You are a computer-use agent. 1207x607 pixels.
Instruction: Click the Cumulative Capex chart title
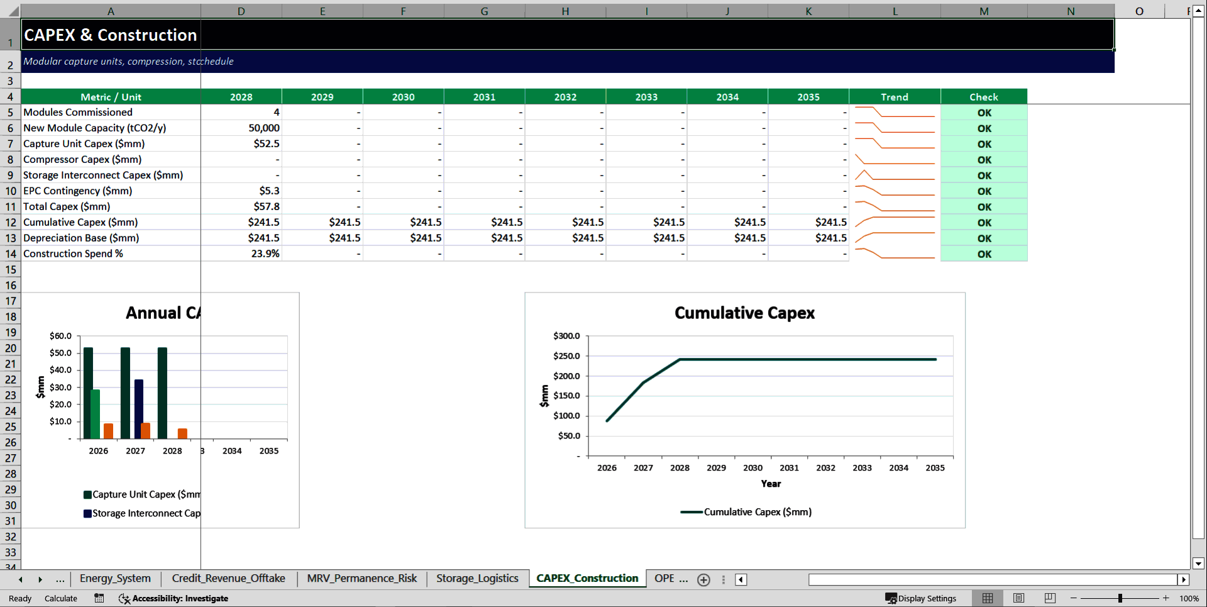coord(744,313)
